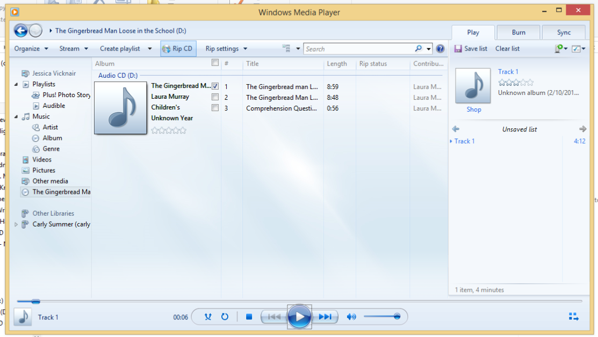Toggle the select-all checkbox in header
Image resolution: width=598 pixels, height=337 pixels.
pyautogui.click(x=215, y=63)
